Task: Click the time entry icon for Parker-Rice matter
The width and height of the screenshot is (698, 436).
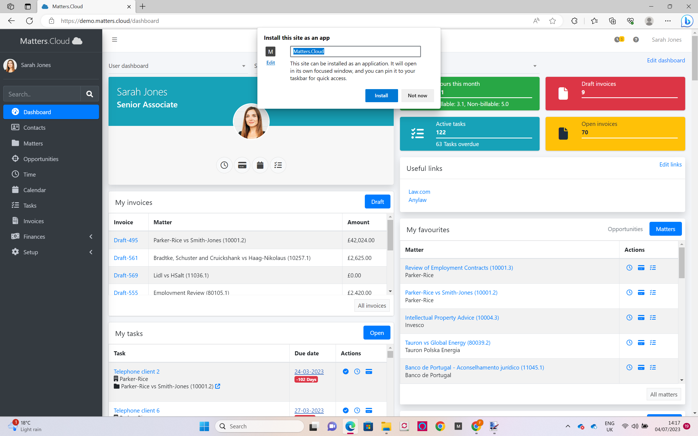Action: (x=629, y=292)
